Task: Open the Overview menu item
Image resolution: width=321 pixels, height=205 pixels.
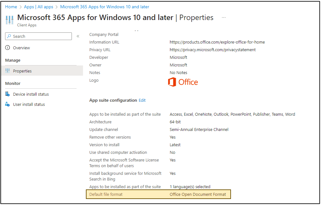Action: (22, 48)
